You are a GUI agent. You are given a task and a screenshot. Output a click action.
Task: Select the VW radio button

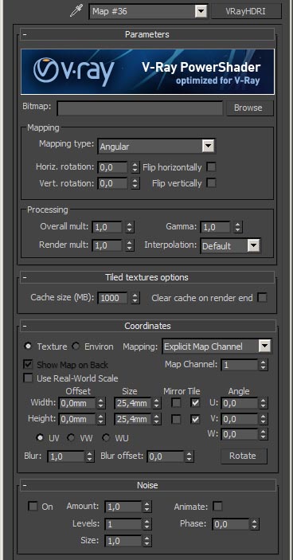pos(72,437)
